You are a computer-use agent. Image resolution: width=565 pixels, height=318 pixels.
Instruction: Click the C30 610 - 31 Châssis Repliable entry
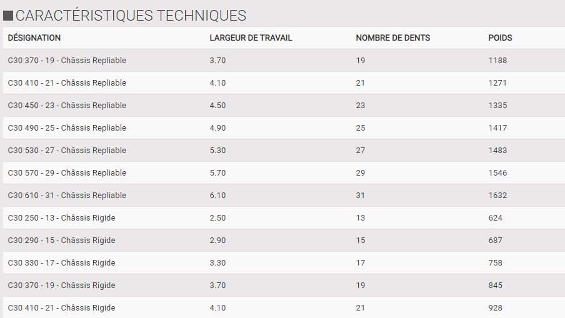tap(67, 196)
